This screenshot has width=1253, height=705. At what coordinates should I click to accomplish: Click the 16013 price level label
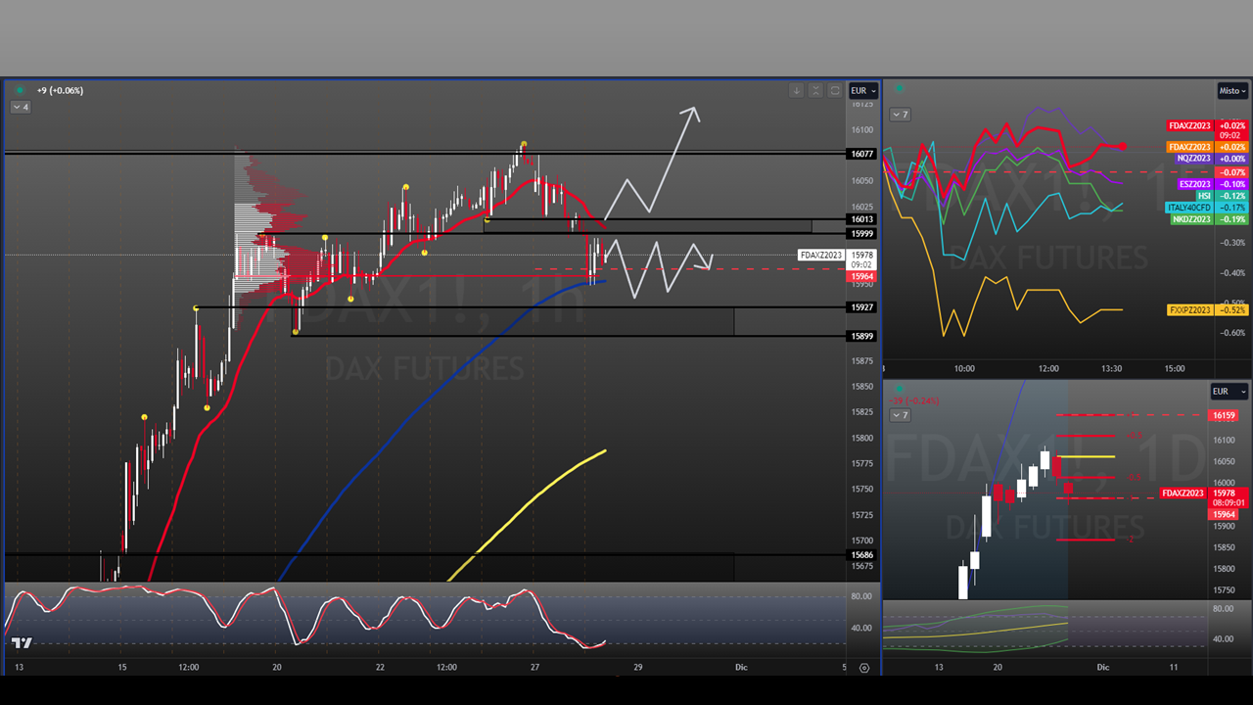coord(862,220)
